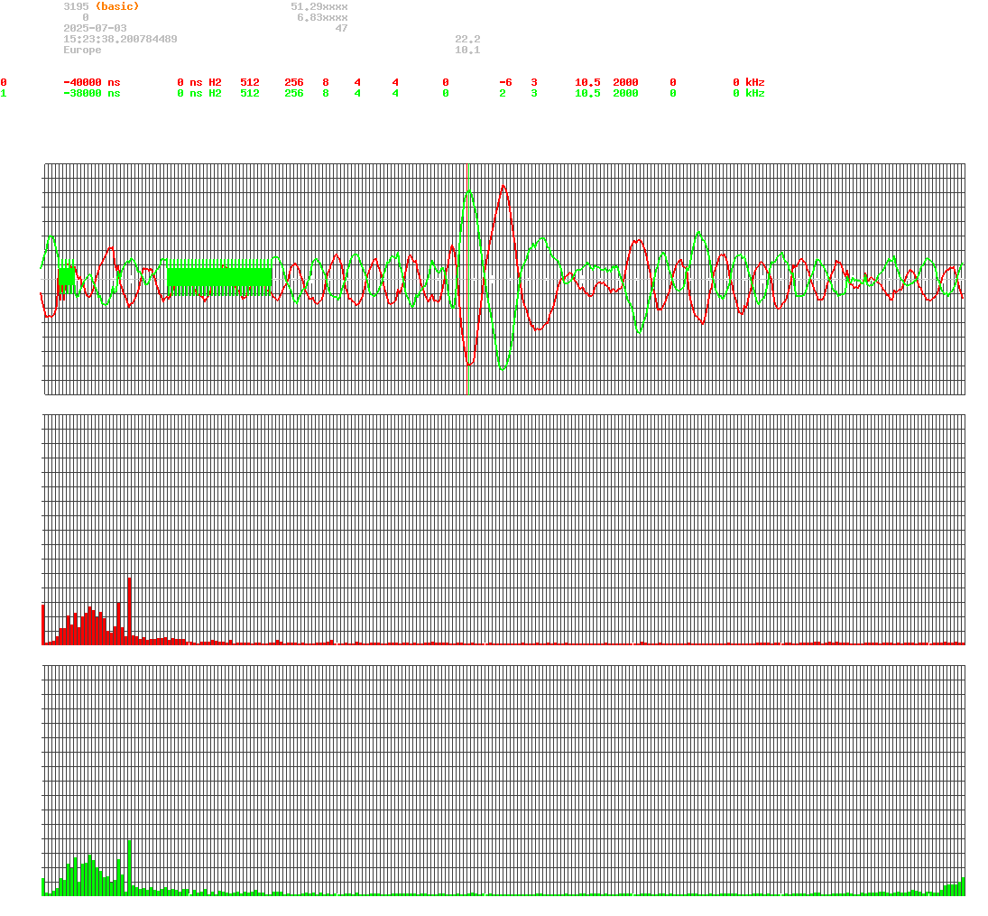
Task: Click the highest red waveform peak
Action: pyautogui.click(x=503, y=186)
